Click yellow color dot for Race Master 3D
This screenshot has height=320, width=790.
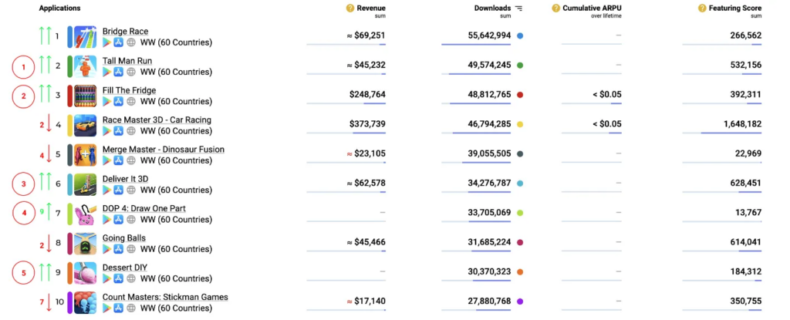coord(521,124)
